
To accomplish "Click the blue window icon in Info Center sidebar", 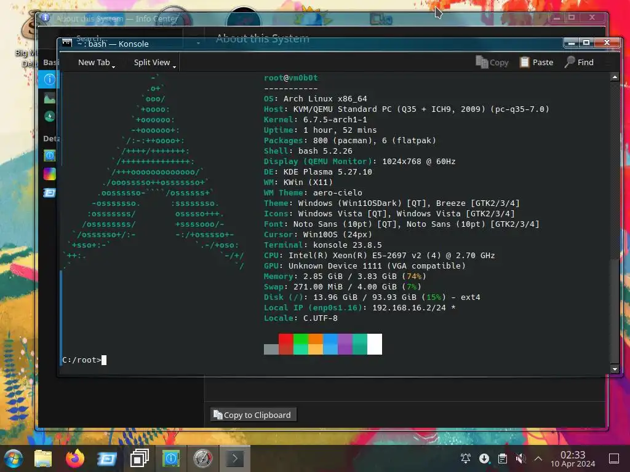I will [x=49, y=193].
